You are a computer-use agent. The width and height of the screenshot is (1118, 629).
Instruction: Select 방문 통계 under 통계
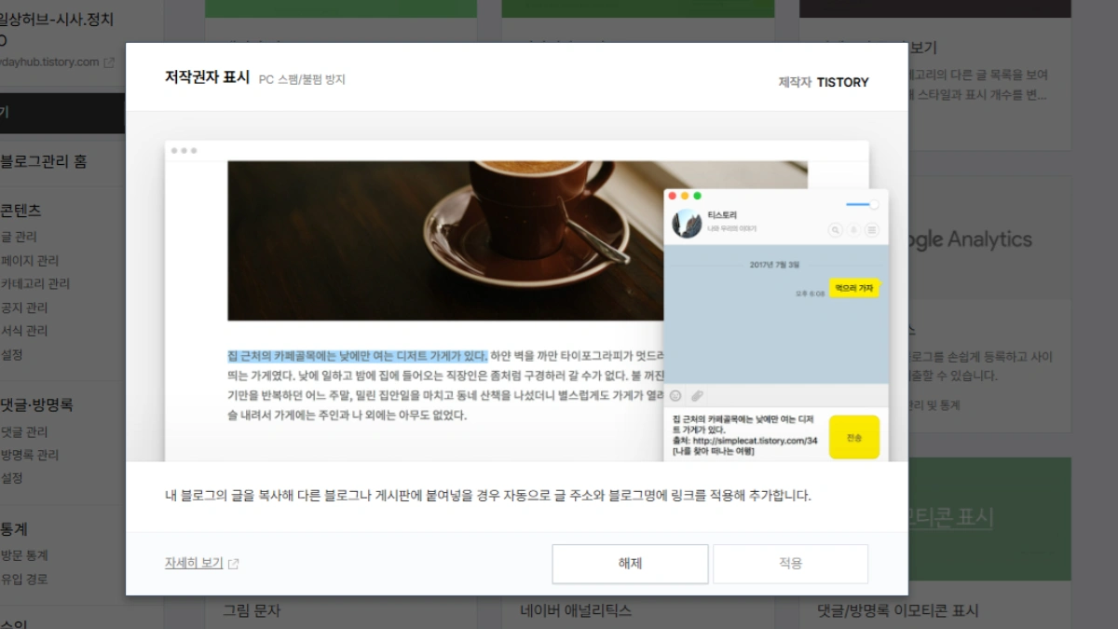coord(24,555)
